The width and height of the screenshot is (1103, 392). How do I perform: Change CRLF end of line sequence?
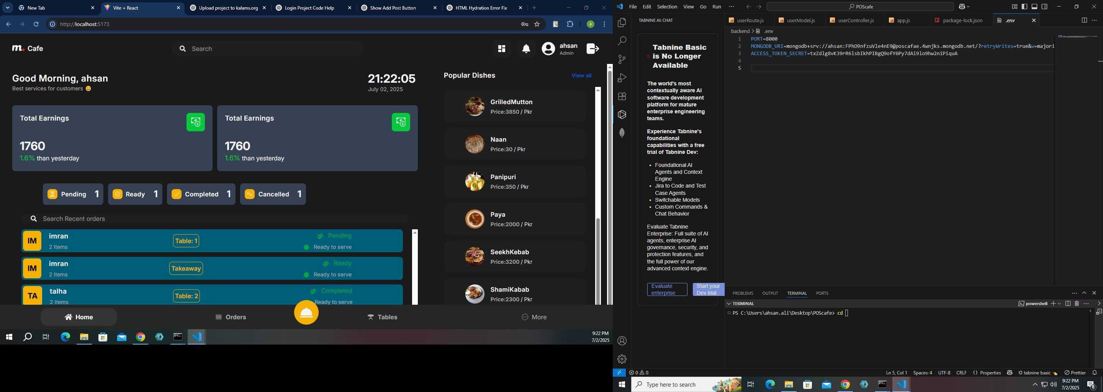(961, 373)
